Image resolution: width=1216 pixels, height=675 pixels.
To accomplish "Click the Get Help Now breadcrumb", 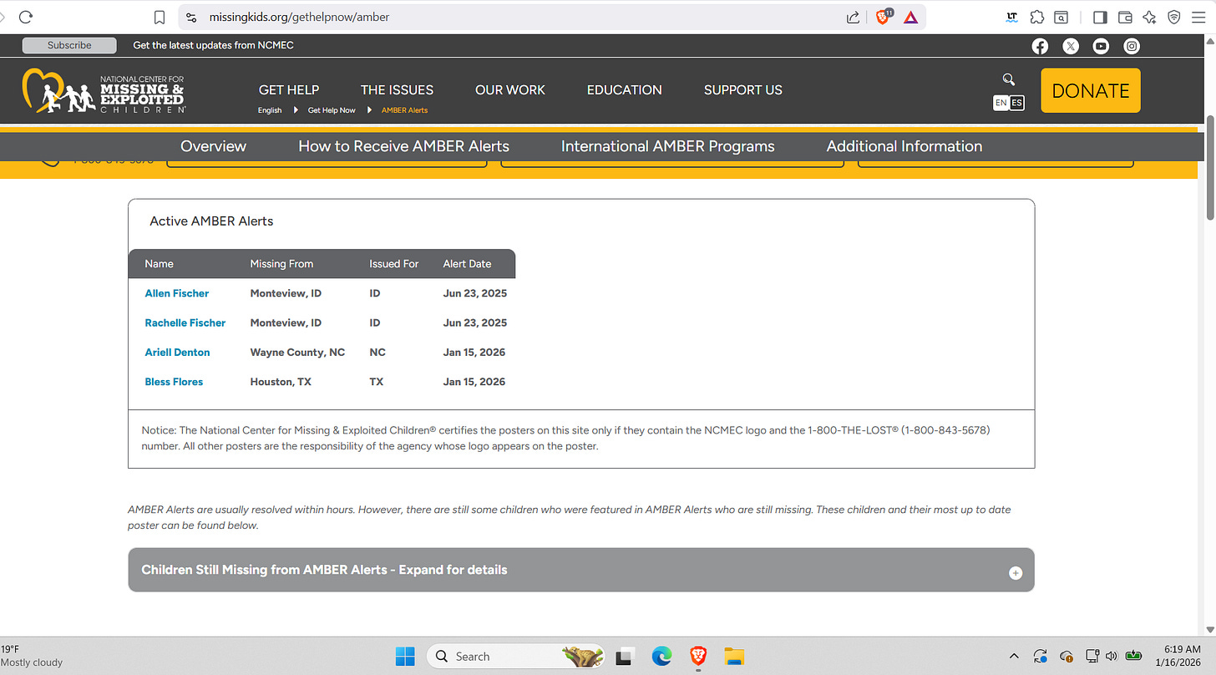I will [x=332, y=110].
